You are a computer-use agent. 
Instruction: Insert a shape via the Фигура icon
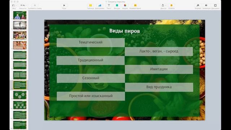coord(117,5)
